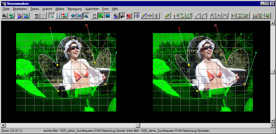
Task: Set node to sharp corner type
Action: 212,16
